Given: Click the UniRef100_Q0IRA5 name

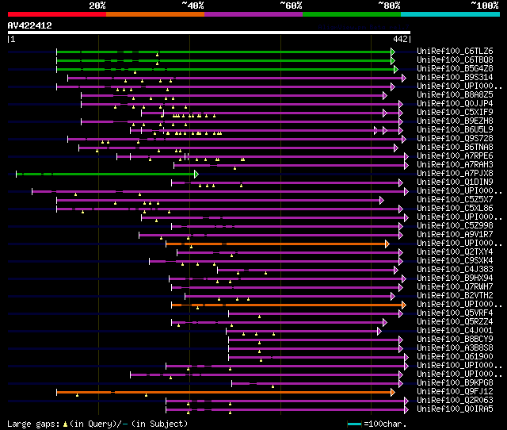Looking at the screenshot, I should click(455, 409).
